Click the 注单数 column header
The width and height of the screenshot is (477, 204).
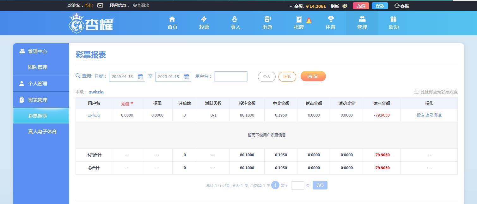click(185, 103)
